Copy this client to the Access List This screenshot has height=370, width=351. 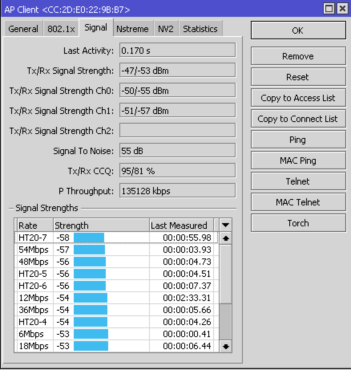click(x=298, y=98)
